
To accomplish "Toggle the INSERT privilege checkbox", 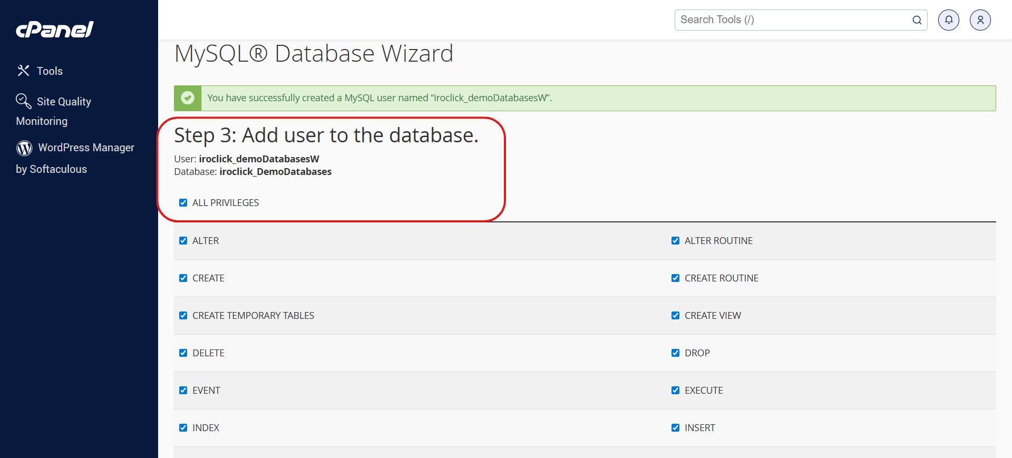I will pyautogui.click(x=675, y=428).
